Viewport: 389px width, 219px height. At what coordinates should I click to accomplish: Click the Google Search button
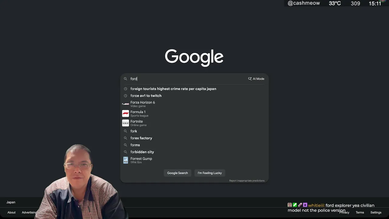coord(177,173)
